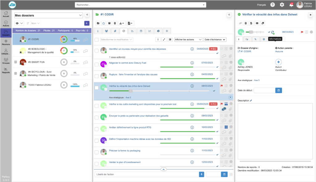Screen dimensions: 316x182
Task: Click the microphone icon beside the action label field
Action: 202,174
